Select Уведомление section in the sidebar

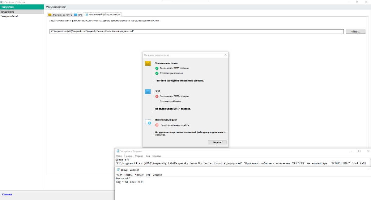pyautogui.click(x=22, y=12)
